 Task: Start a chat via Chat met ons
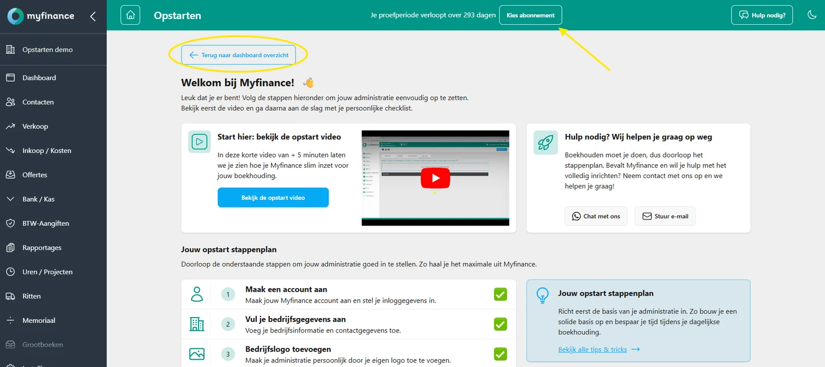coord(596,216)
